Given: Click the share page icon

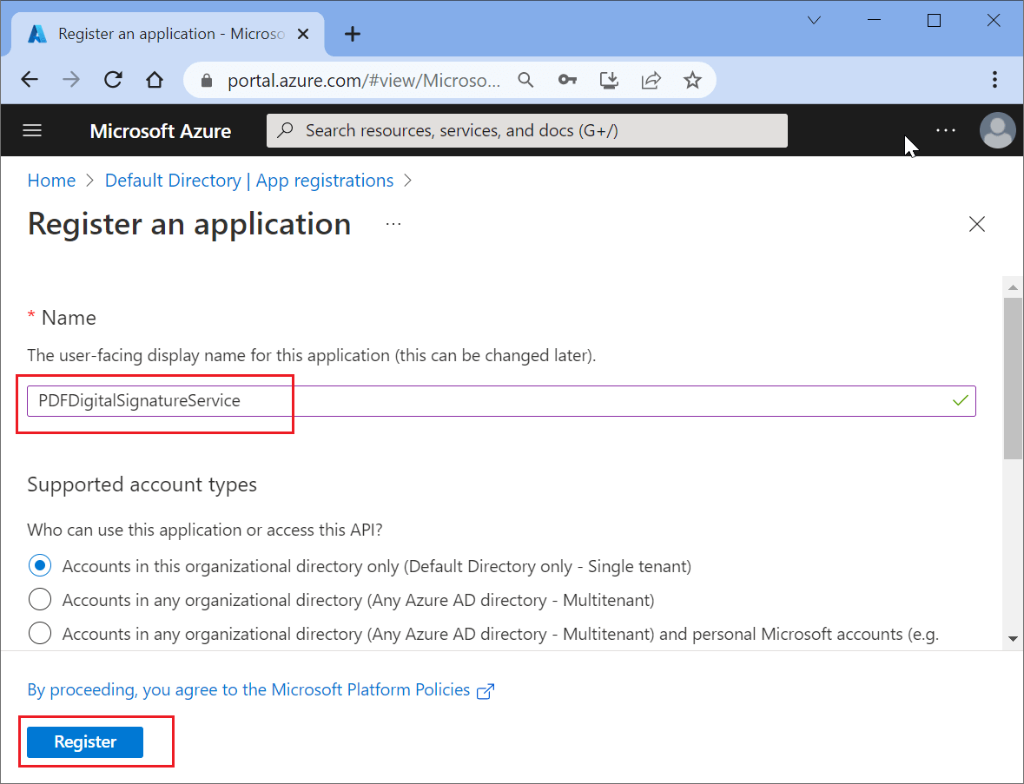Looking at the screenshot, I should click(651, 80).
